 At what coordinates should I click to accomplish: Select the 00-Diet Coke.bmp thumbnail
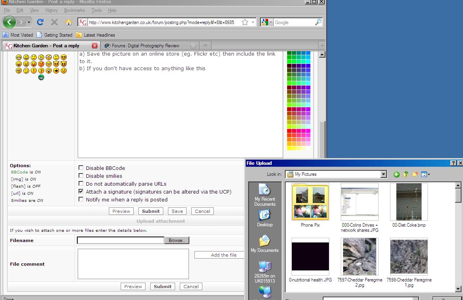click(409, 202)
